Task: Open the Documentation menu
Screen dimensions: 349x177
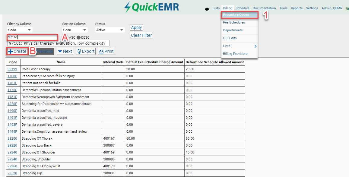Action: coord(264,8)
